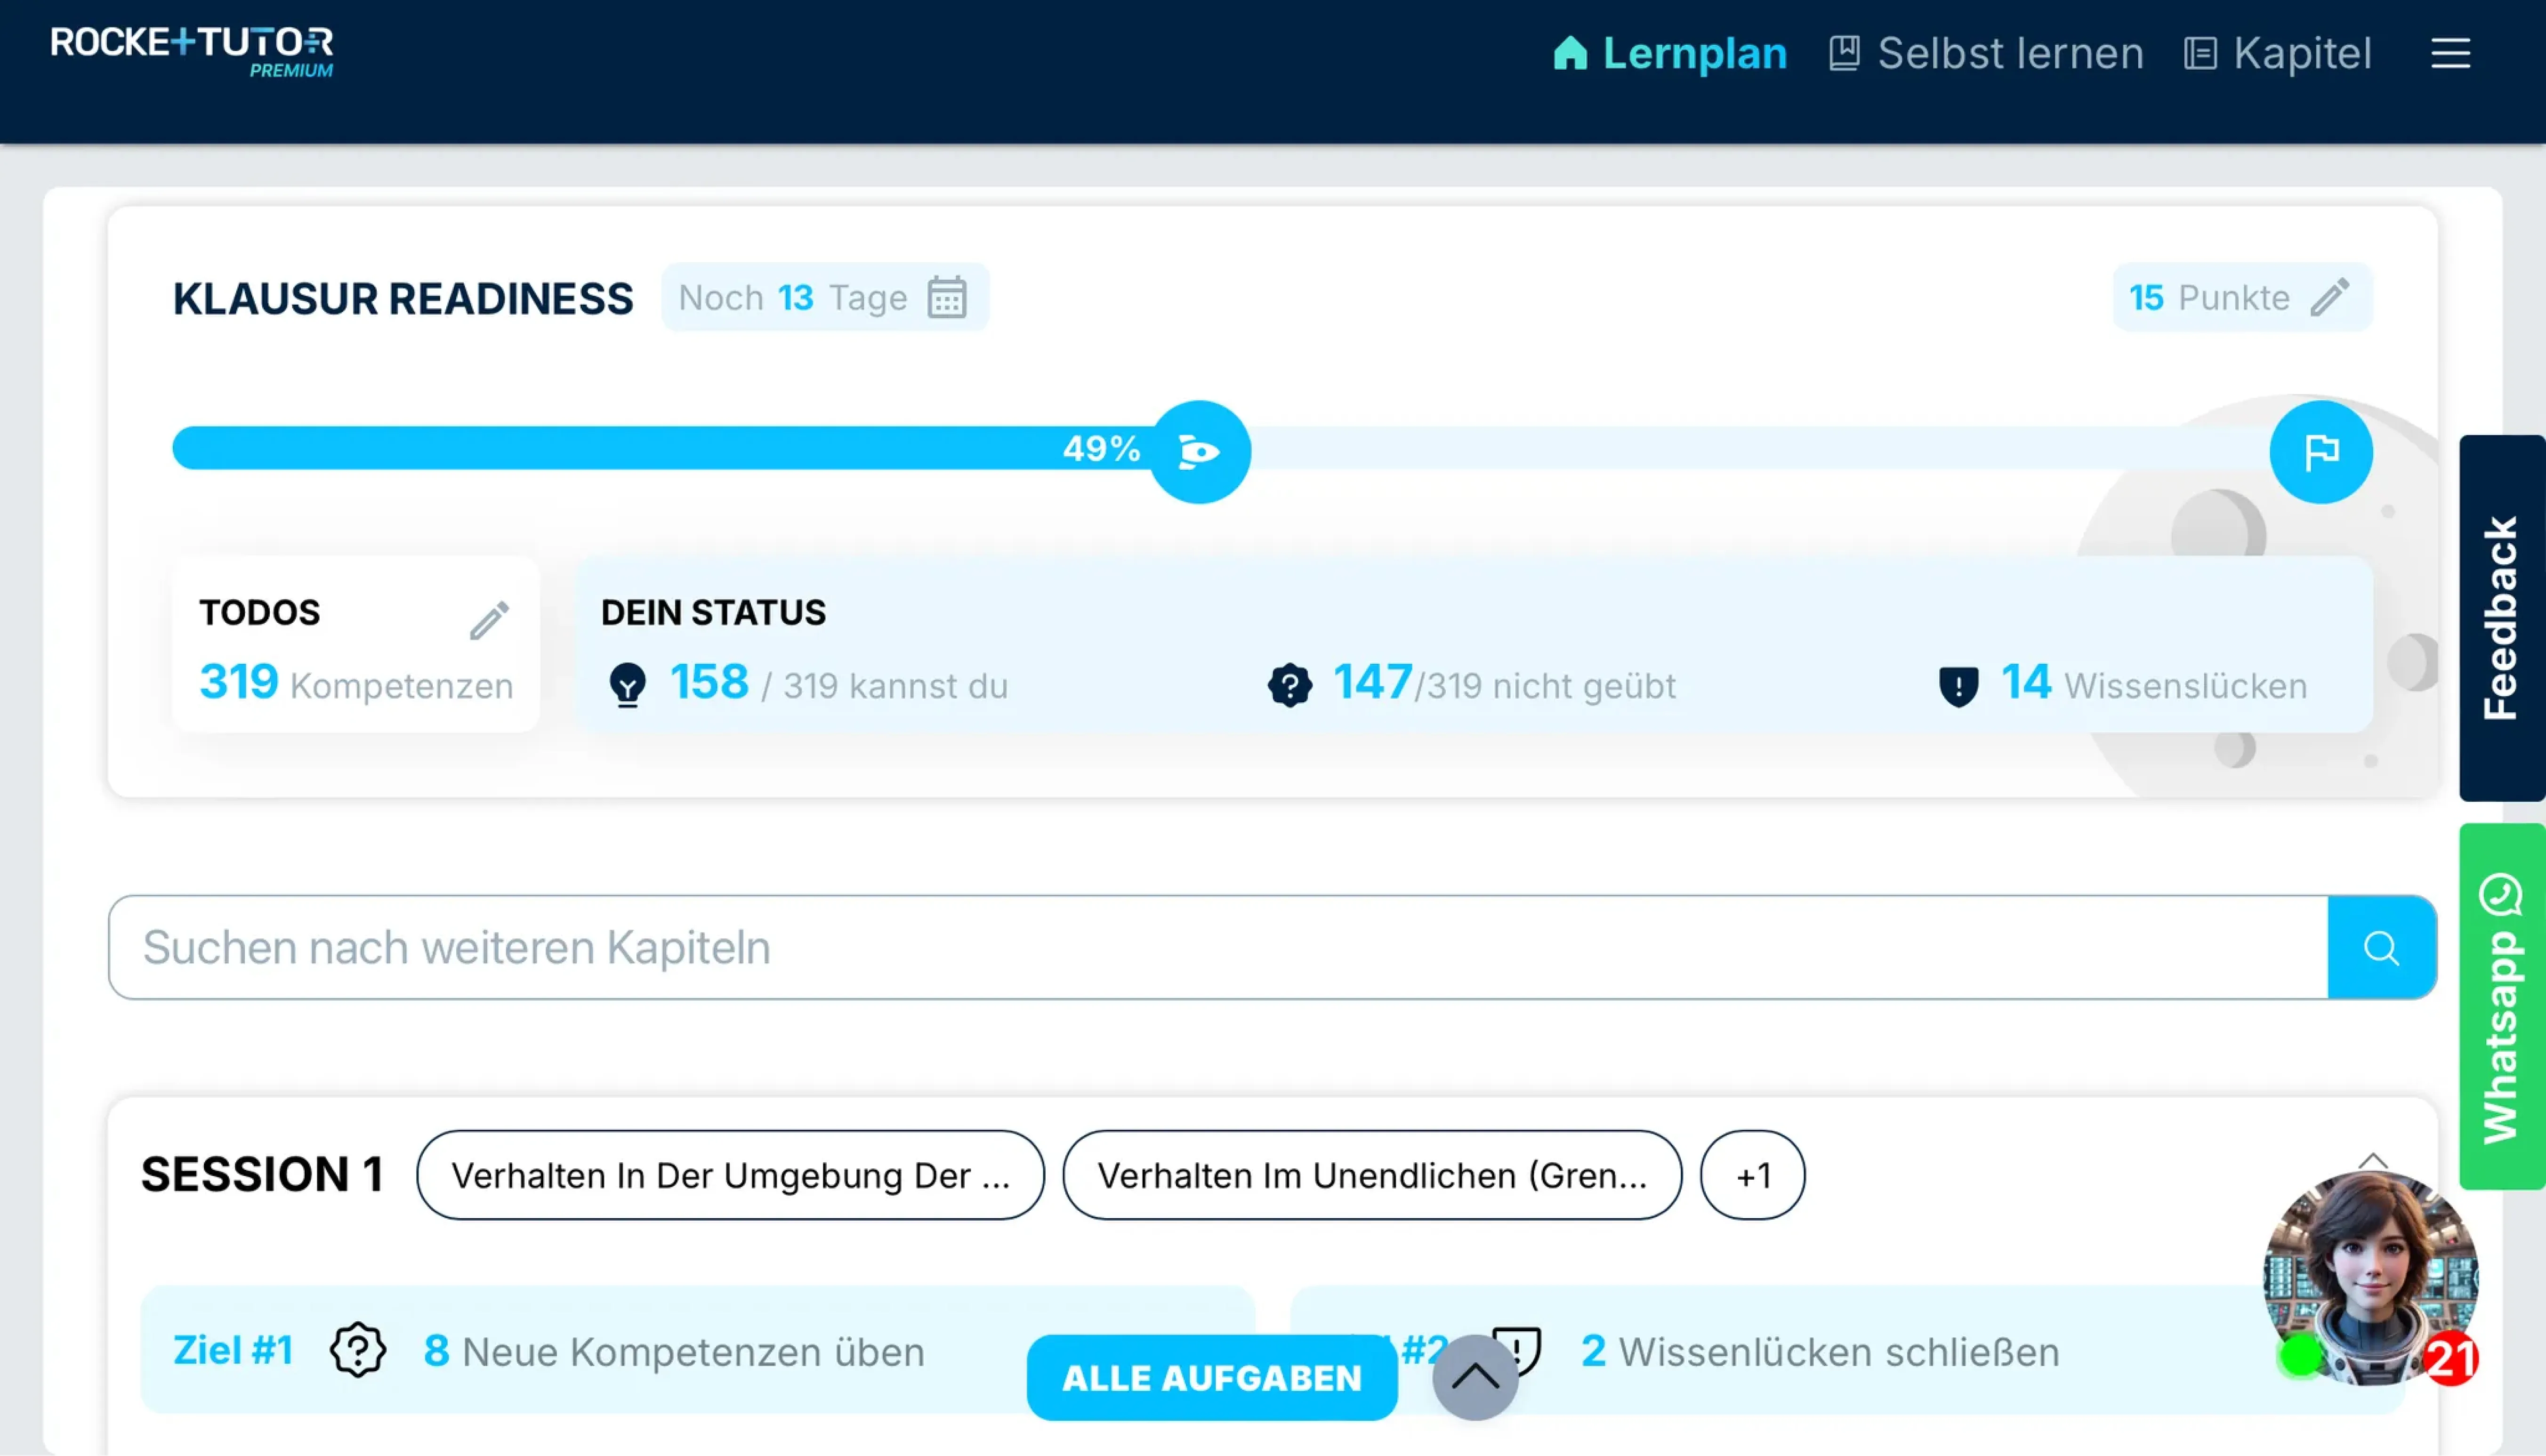The width and height of the screenshot is (2546, 1456).
Task: Expand the +1 additional topics chip
Action: pos(1752,1175)
